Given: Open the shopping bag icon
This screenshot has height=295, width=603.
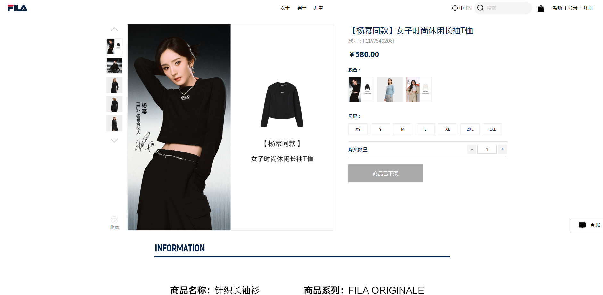Looking at the screenshot, I should [541, 8].
